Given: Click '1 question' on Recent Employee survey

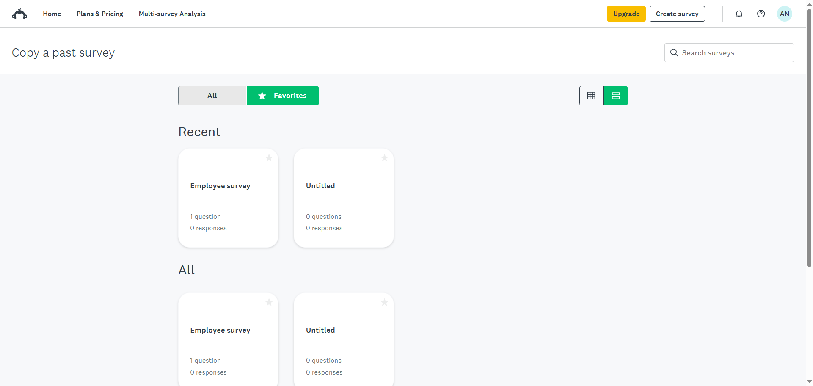Looking at the screenshot, I should [205, 217].
